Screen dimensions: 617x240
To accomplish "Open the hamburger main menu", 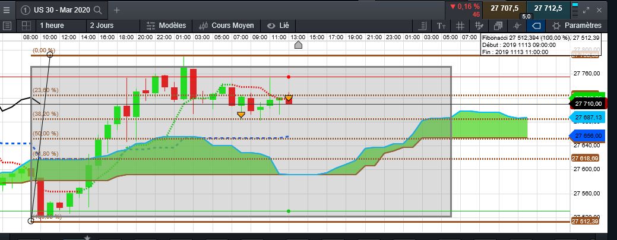I will tap(6, 10).
